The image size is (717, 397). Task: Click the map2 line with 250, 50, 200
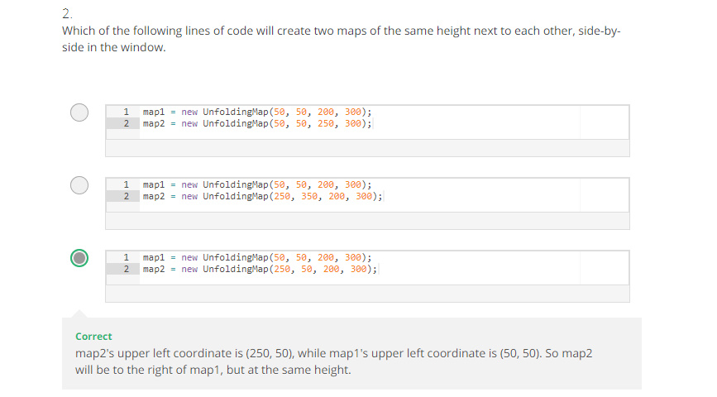coord(260,269)
